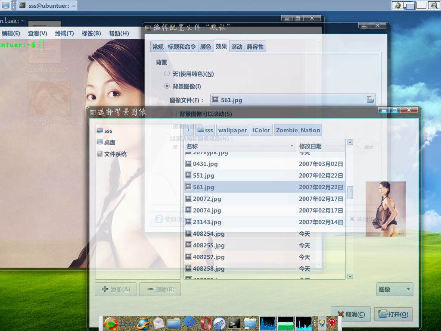Click the Zombie_Nation path bar button
The width and height of the screenshot is (441, 331).
point(298,130)
